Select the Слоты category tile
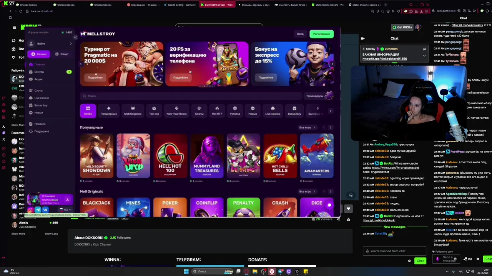The height and width of the screenshot is (276, 492). [x=199, y=110]
